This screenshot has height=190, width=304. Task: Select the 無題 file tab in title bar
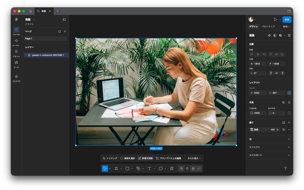pos(44,11)
